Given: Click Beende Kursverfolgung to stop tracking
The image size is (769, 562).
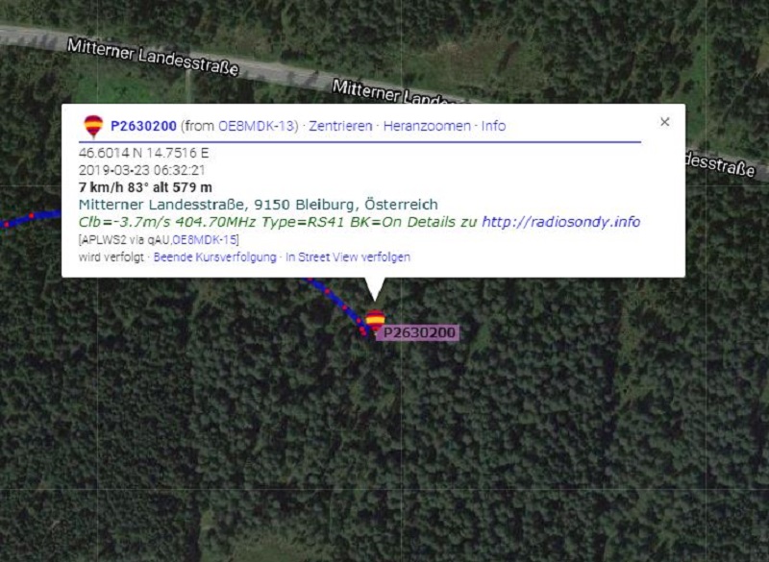Looking at the screenshot, I should click(214, 257).
